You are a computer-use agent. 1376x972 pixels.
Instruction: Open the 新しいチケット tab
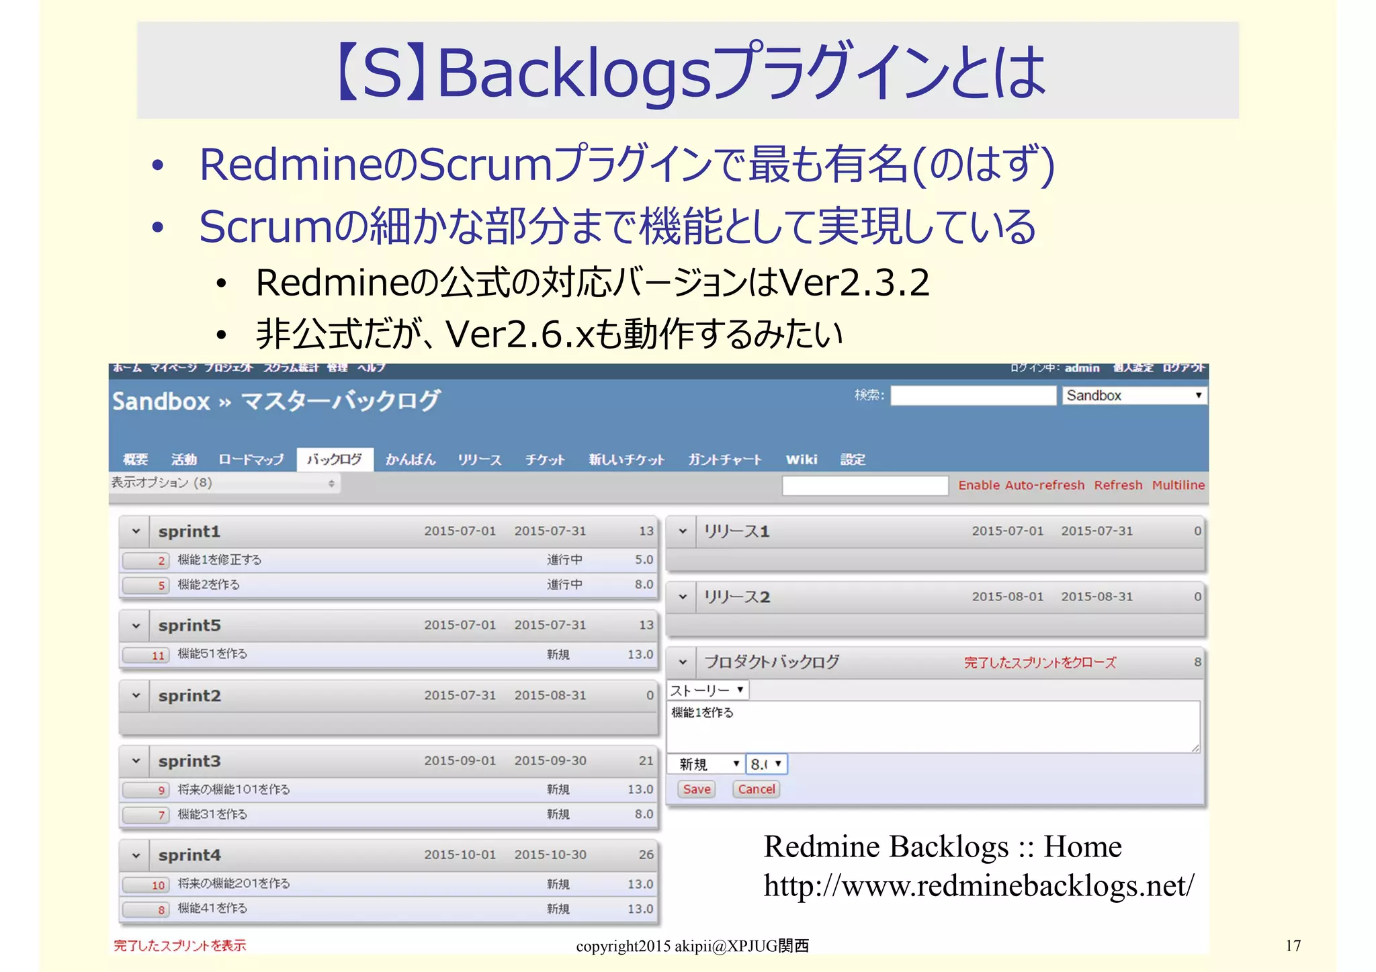[x=626, y=459]
